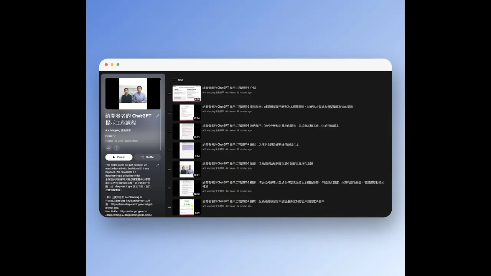Open the Sort text label menu
491x276 pixels.
tap(181, 80)
